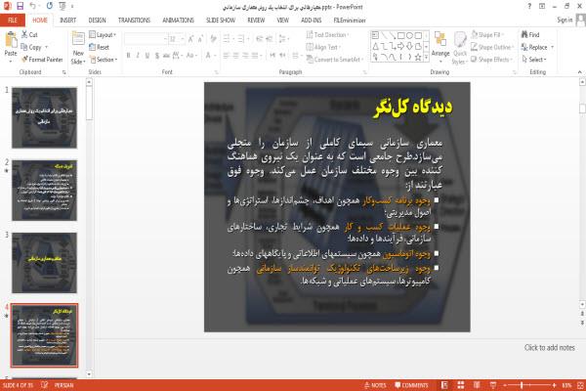The width and height of the screenshot is (586, 391).
Task: Toggle Underline formatting
Action: click(147, 56)
